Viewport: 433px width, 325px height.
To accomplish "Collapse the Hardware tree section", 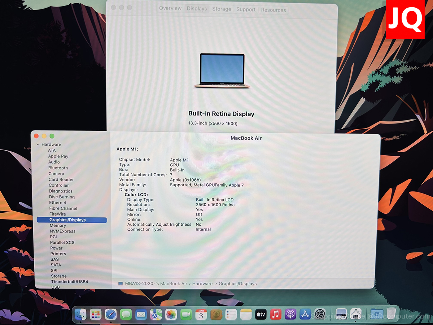I will (38, 144).
